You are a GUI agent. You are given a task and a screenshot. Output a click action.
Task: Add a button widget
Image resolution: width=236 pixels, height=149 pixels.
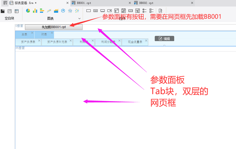pos(103,11)
